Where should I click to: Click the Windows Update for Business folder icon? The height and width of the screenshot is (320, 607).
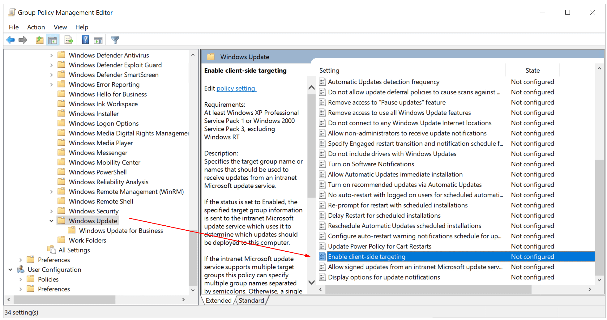pos(72,230)
